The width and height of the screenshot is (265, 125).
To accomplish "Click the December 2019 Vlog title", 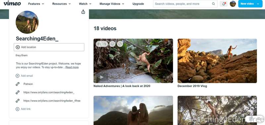I will pyautogui.click(x=192, y=86).
